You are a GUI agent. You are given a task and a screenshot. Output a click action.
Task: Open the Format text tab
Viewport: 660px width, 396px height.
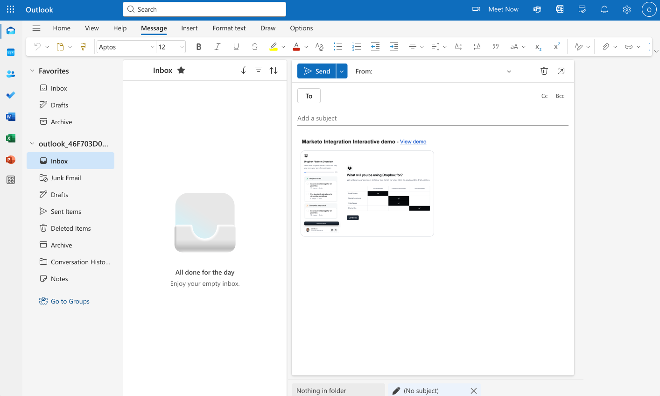pos(229,28)
